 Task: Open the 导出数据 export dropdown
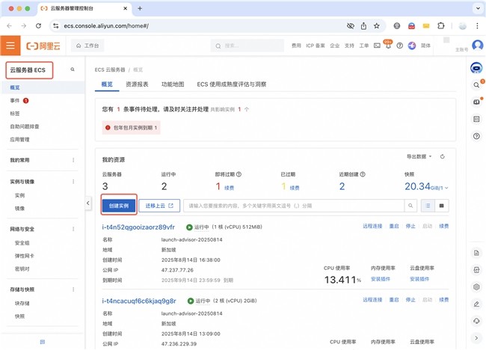coord(419,157)
